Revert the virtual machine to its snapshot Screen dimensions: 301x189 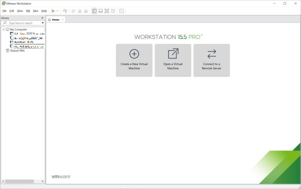79,11
